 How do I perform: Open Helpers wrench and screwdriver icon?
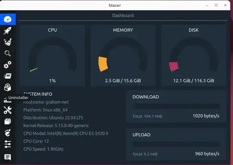pos(8,110)
